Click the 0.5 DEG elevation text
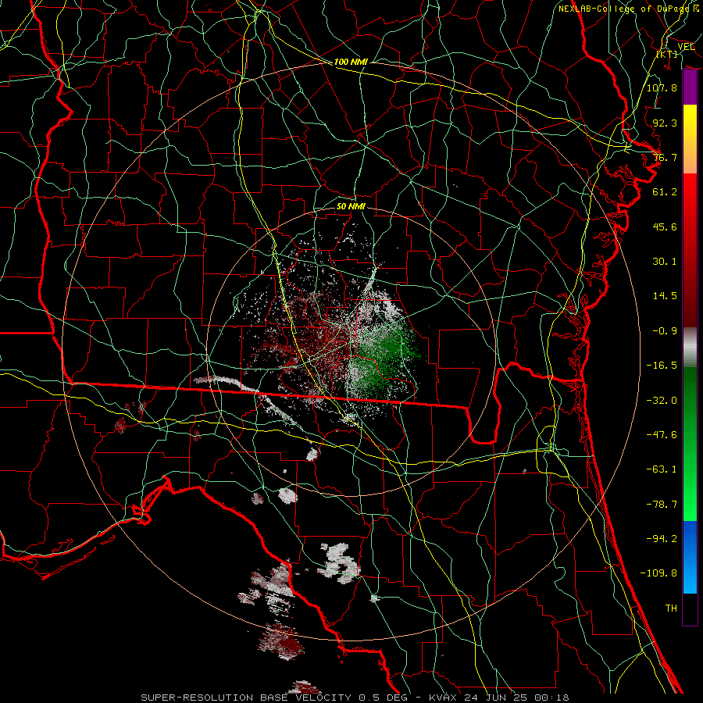This screenshot has width=703, height=703. coord(385,698)
